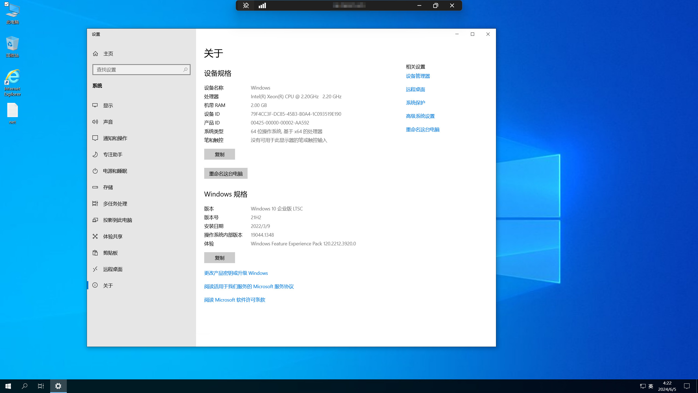Open Task View on the taskbar

pos(41,386)
